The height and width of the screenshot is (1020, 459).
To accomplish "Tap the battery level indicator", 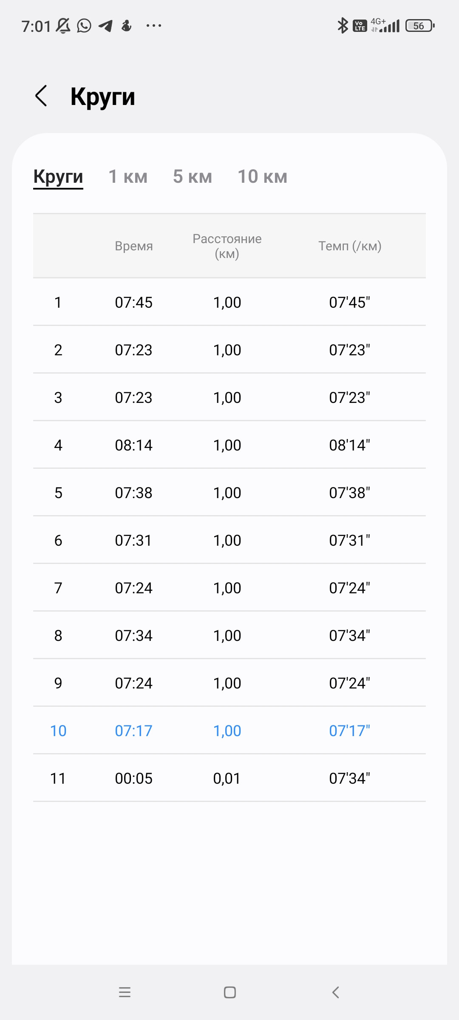I will tap(420, 25).
